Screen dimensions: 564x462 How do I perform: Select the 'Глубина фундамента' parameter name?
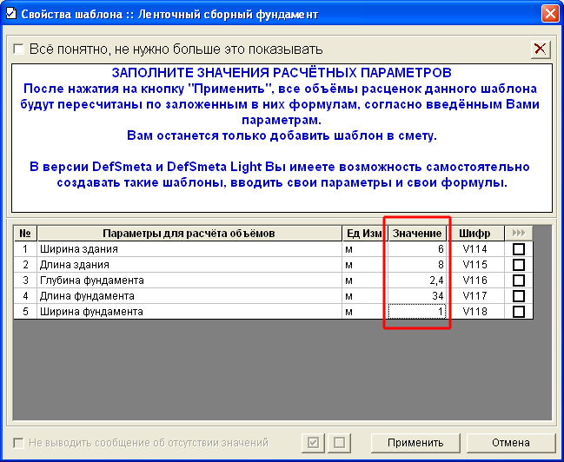[189, 280]
